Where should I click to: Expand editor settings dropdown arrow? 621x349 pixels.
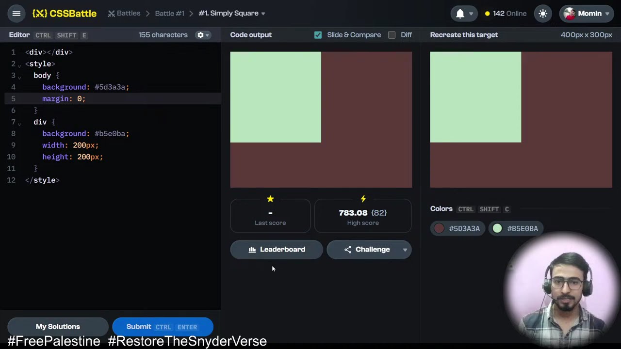pos(207,35)
